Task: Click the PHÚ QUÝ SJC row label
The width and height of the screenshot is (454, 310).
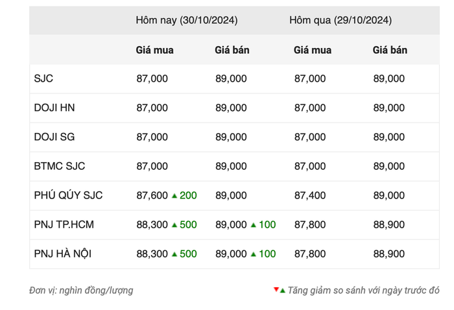Action: (68, 195)
